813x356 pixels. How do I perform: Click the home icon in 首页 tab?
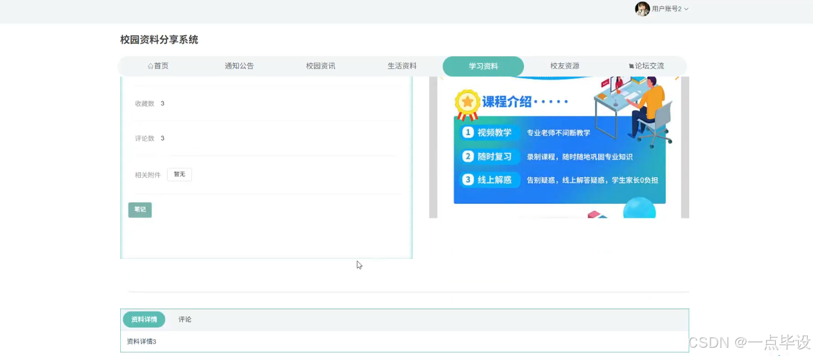click(150, 66)
